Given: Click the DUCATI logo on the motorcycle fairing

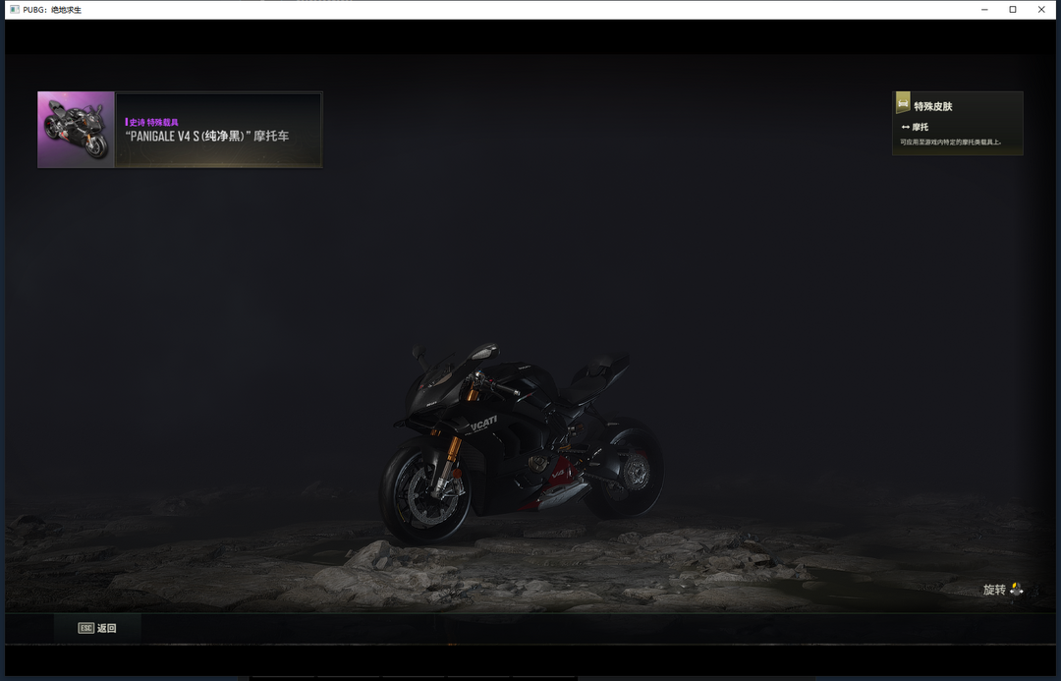Looking at the screenshot, I should coord(481,423).
